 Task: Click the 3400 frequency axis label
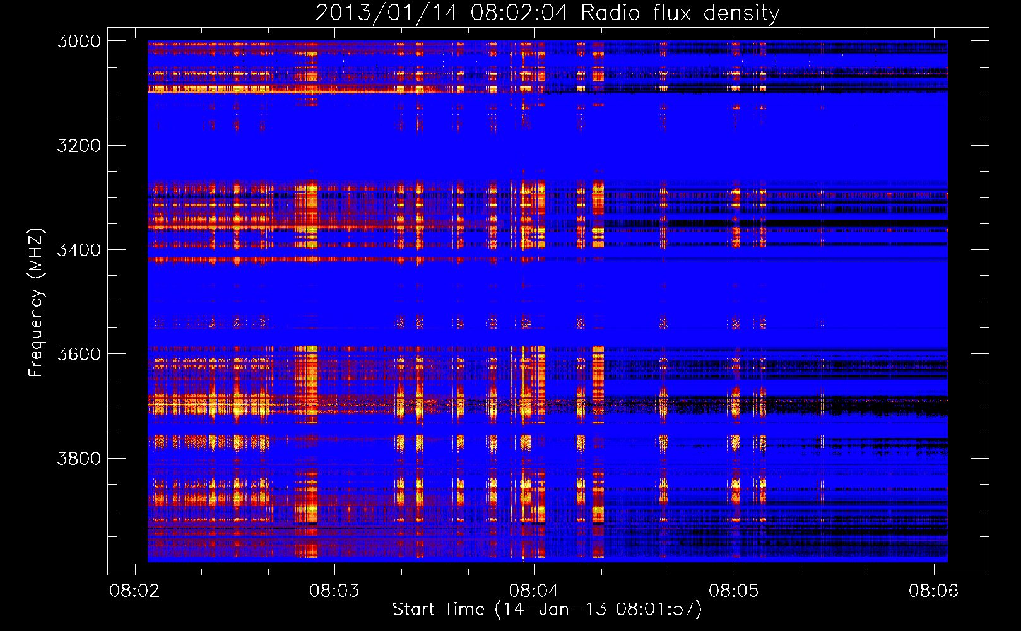click(79, 250)
